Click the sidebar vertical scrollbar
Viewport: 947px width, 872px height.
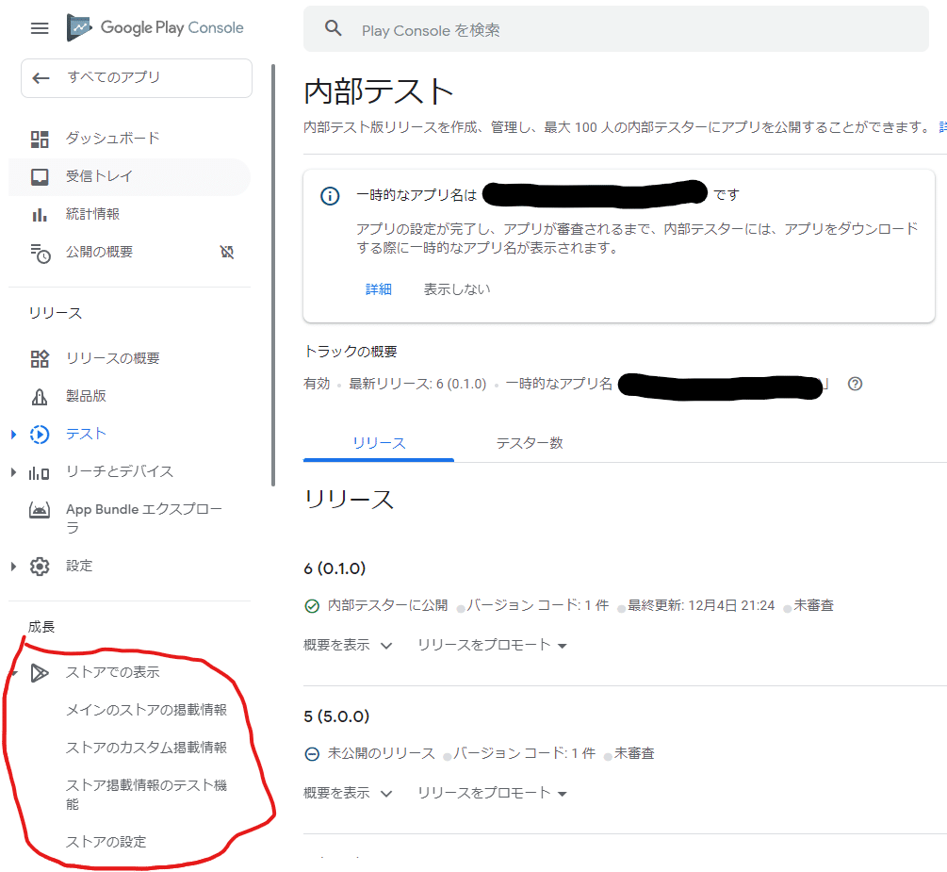coord(273,275)
